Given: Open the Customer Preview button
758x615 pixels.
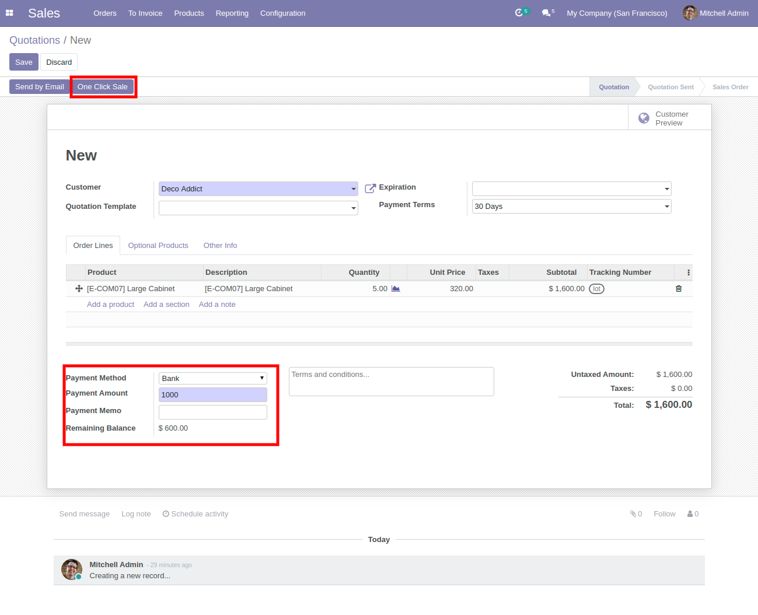Looking at the screenshot, I should pyautogui.click(x=669, y=118).
